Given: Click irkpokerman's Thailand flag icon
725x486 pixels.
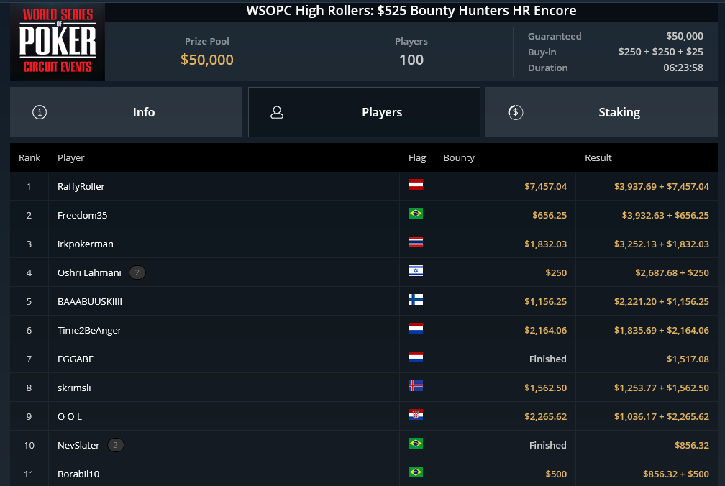Looking at the screenshot, I should 415,242.
